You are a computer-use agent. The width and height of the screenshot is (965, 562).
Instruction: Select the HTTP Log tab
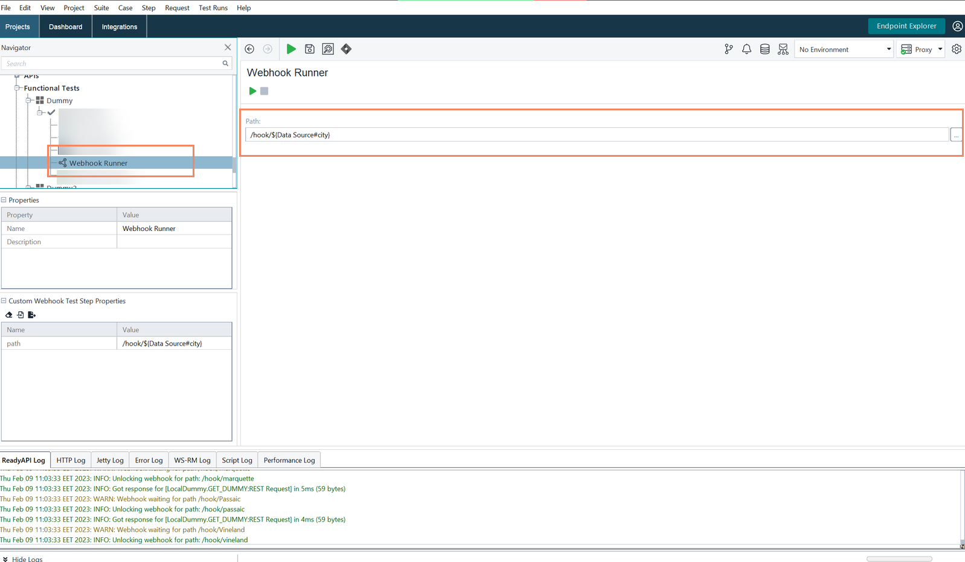click(71, 460)
